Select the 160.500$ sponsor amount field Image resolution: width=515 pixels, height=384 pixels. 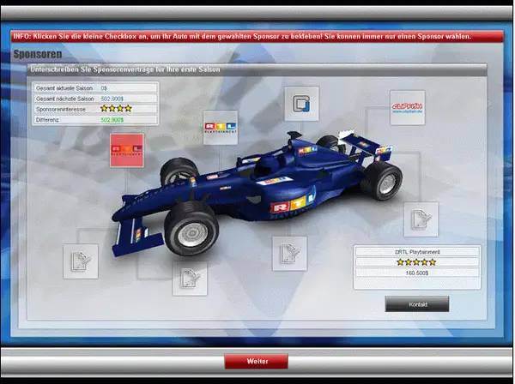tap(416, 273)
